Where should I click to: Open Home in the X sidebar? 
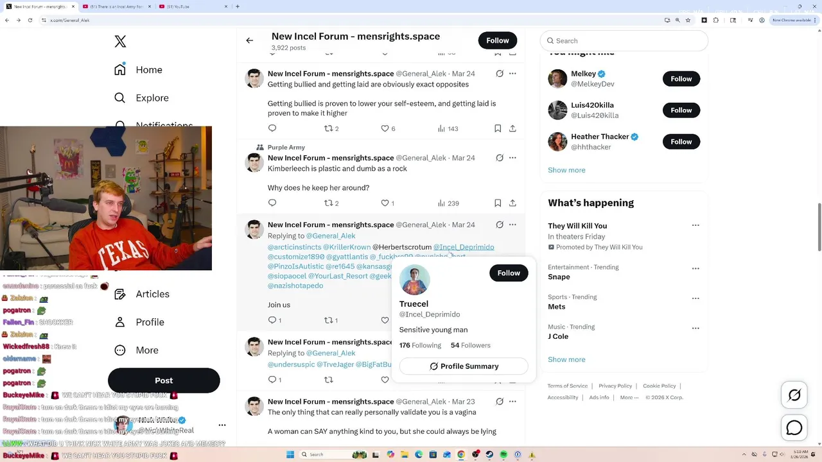tap(138, 70)
